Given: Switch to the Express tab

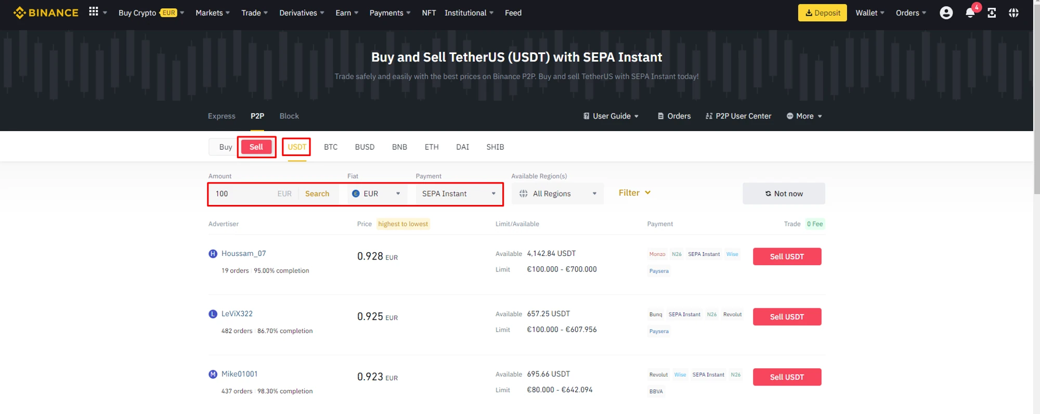Looking at the screenshot, I should [222, 116].
